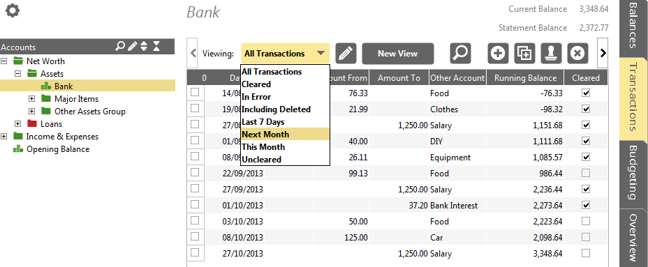Click the collapse-all hourglass icon in Accounts
This screenshot has width=648, height=267.
pos(156,46)
